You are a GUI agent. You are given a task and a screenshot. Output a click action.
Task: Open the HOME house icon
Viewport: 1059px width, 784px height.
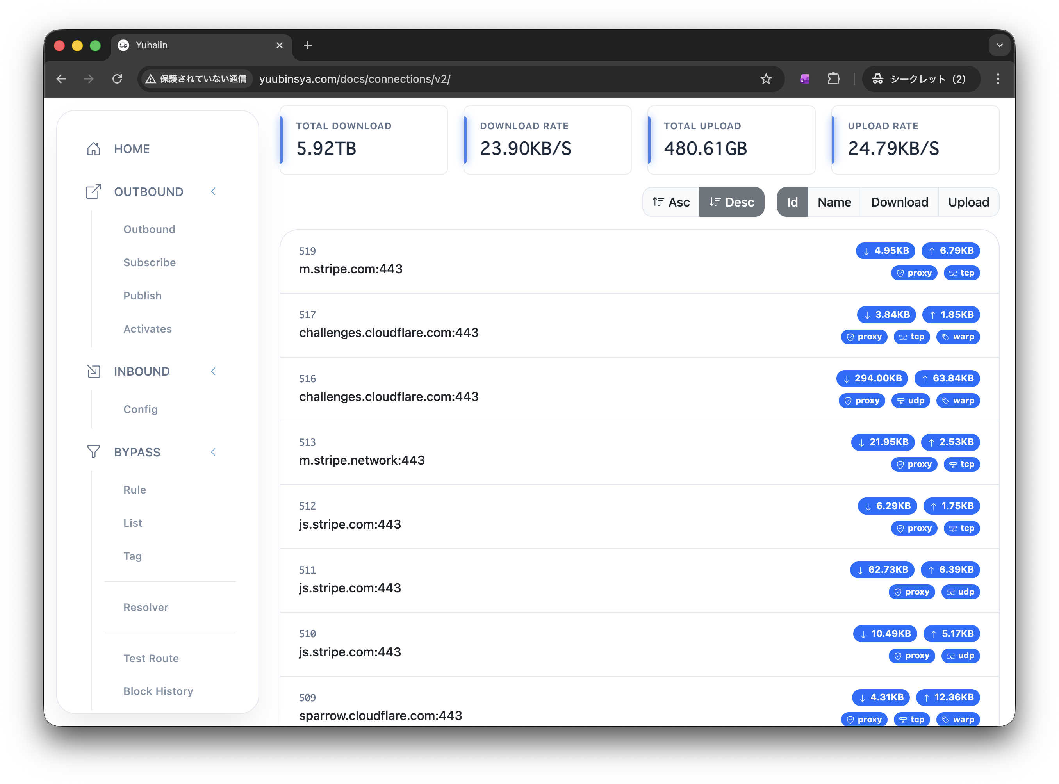(x=93, y=149)
